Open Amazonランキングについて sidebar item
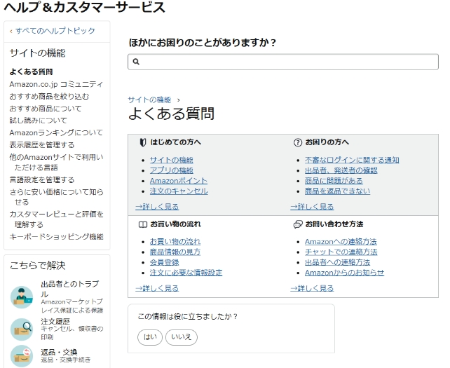Screen dimensions: 450x368 (x=56, y=132)
